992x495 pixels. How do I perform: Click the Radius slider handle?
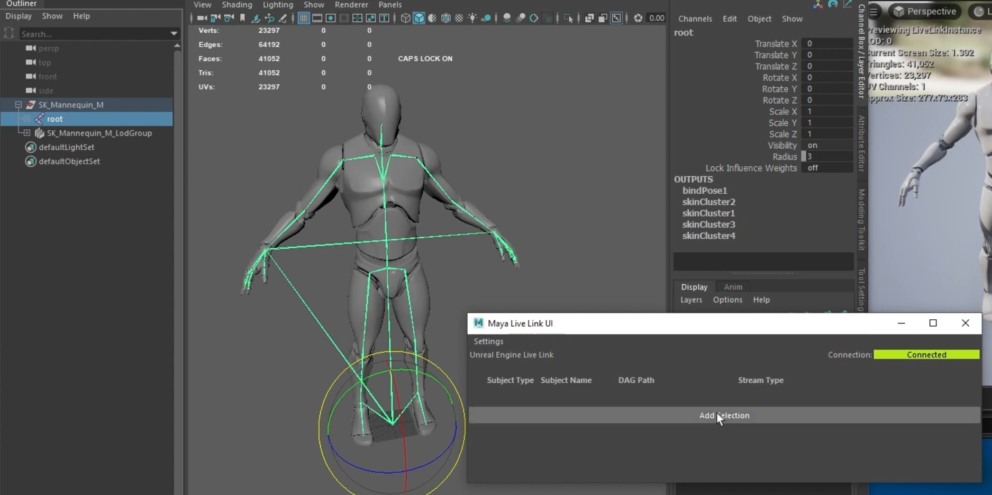click(804, 157)
